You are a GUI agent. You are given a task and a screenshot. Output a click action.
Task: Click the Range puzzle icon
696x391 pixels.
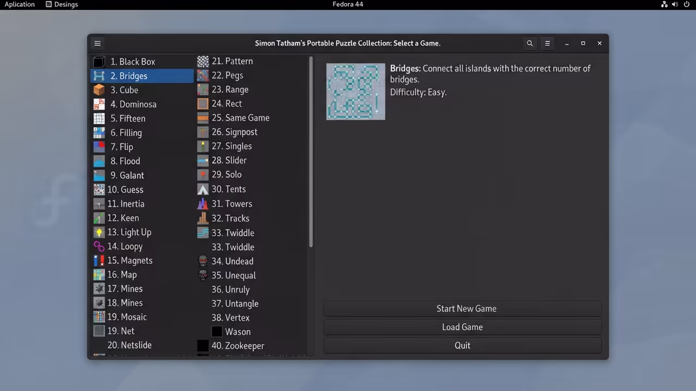point(203,90)
